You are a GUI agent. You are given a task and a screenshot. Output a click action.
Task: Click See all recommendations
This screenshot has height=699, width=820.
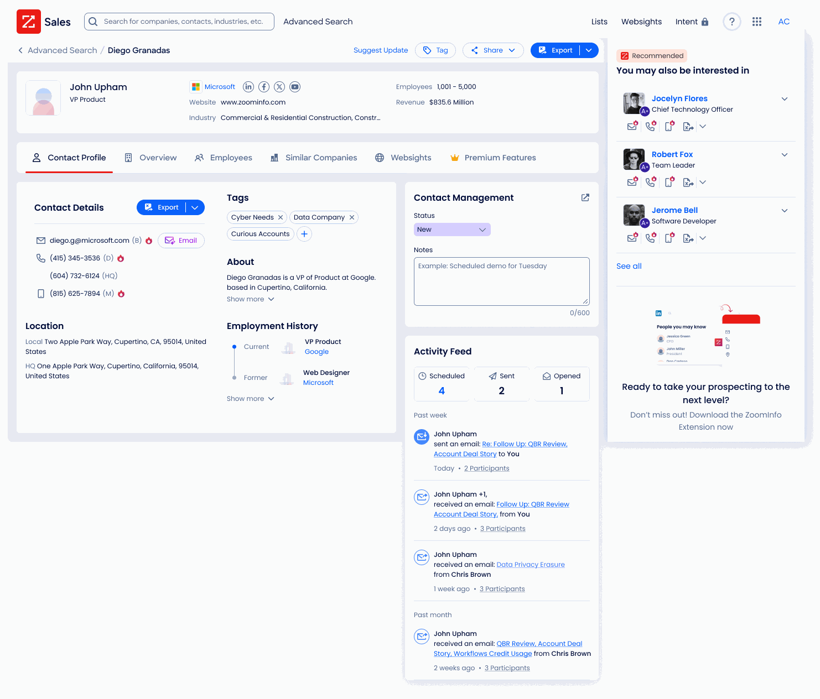click(629, 266)
